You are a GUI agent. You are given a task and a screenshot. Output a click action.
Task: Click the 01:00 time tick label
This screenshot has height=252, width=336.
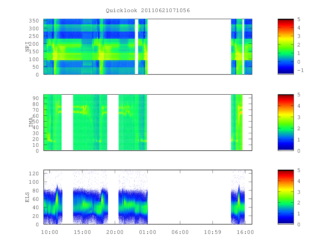tap(148, 232)
